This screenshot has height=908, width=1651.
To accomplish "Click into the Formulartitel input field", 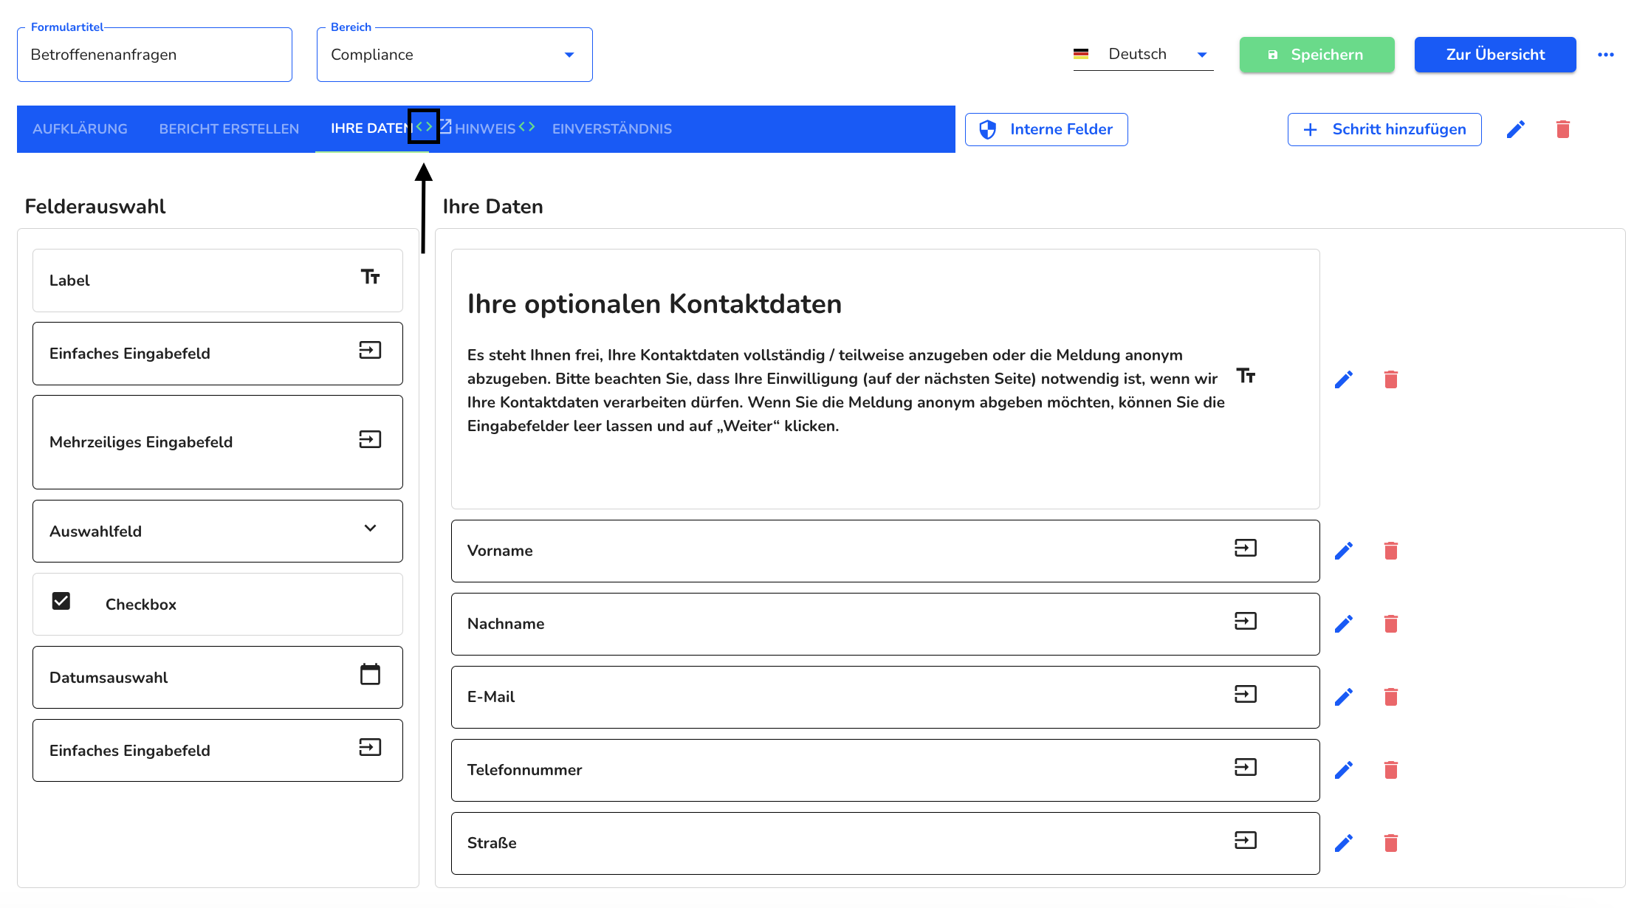I will click(154, 55).
